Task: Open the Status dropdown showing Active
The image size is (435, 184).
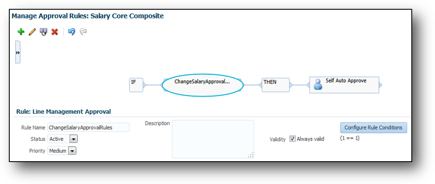Action: pyautogui.click(x=73, y=139)
